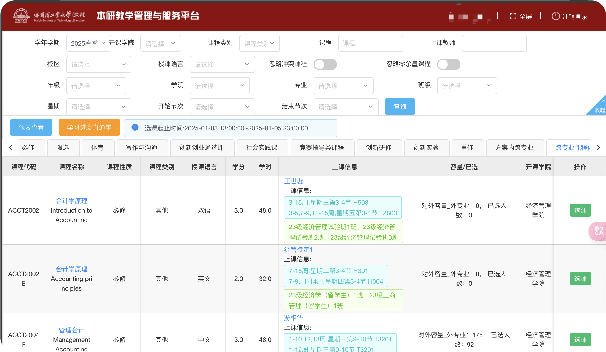The height and width of the screenshot is (352, 606).
Task: Switch to the 体育 tab
Action: coord(97,148)
